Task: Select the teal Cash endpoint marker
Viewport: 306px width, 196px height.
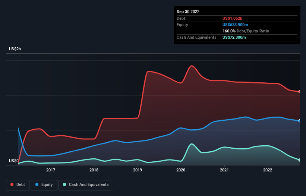Action: coord(300,160)
